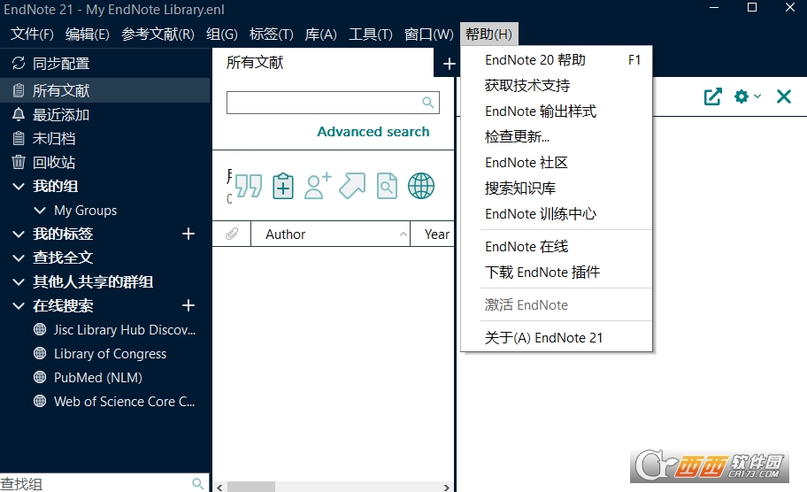
Task: Click the paperclip attachment column header
Action: (232, 234)
